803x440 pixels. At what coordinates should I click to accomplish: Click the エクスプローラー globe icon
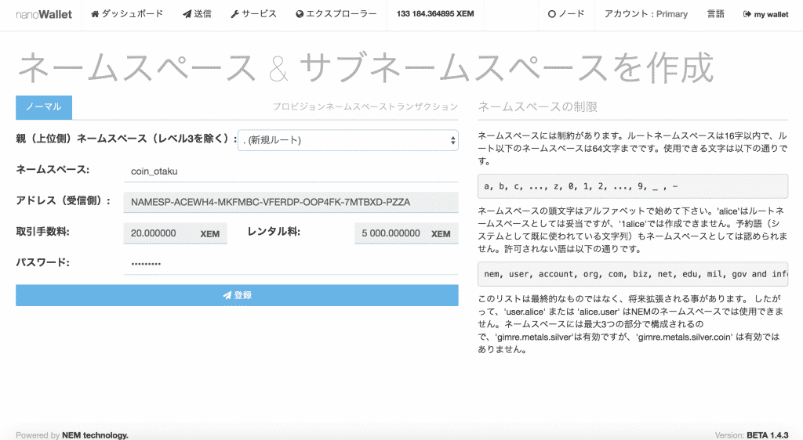point(300,14)
